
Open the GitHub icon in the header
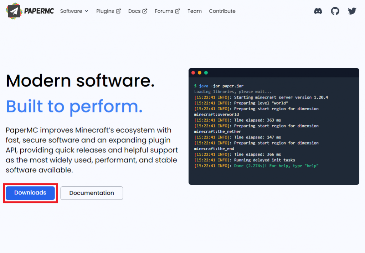point(335,11)
